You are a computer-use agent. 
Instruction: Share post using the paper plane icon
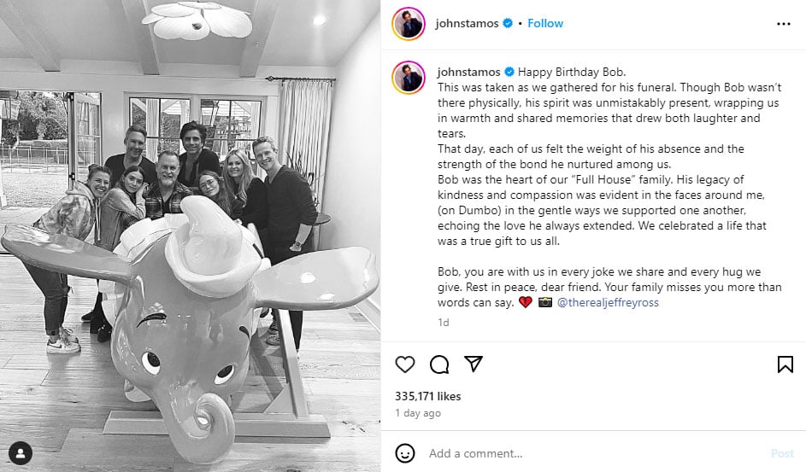click(474, 364)
